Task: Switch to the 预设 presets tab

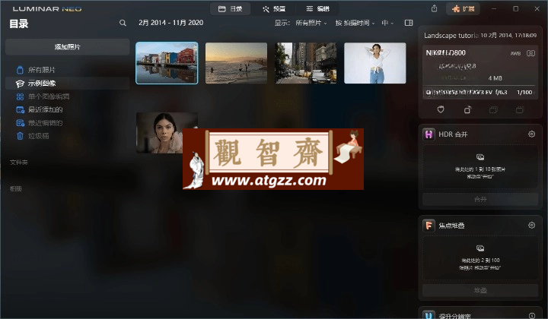Action: click(274, 8)
